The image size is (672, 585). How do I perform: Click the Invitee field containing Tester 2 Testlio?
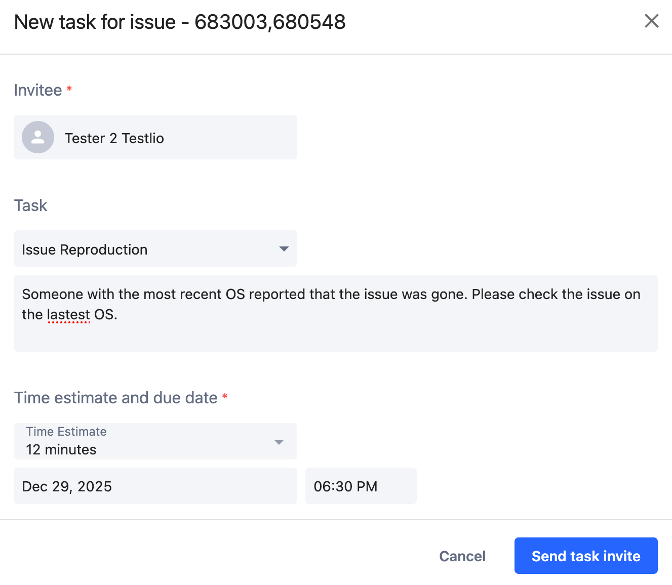click(155, 137)
